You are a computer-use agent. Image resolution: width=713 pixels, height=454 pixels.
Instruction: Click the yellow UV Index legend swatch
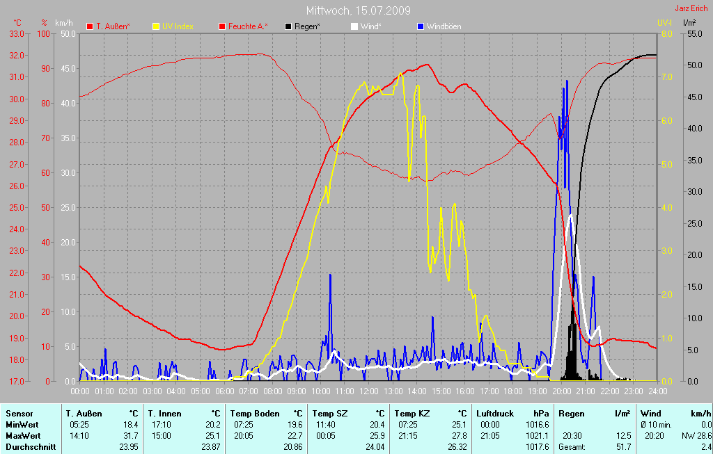click(x=156, y=26)
